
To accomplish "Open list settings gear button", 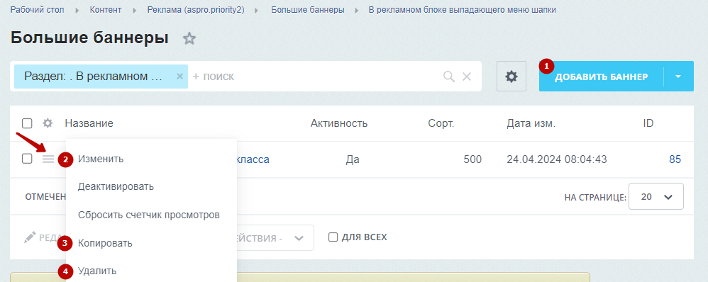I will pyautogui.click(x=511, y=77).
